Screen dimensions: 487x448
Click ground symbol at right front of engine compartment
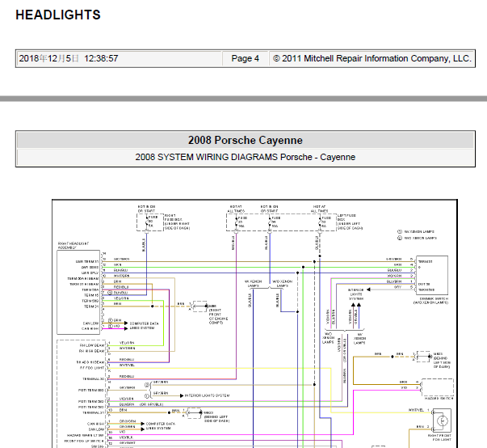tap(199, 306)
